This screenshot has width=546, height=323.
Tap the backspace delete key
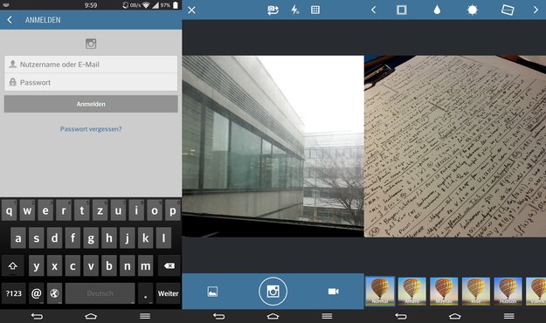pos(169,266)
